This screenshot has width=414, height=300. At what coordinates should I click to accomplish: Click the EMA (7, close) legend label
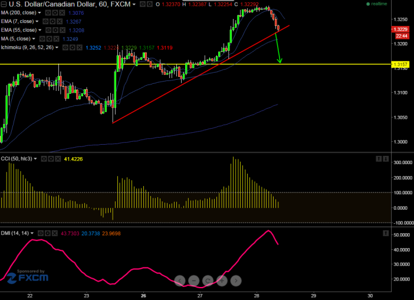pyautogui.click(x=18, y=21)
